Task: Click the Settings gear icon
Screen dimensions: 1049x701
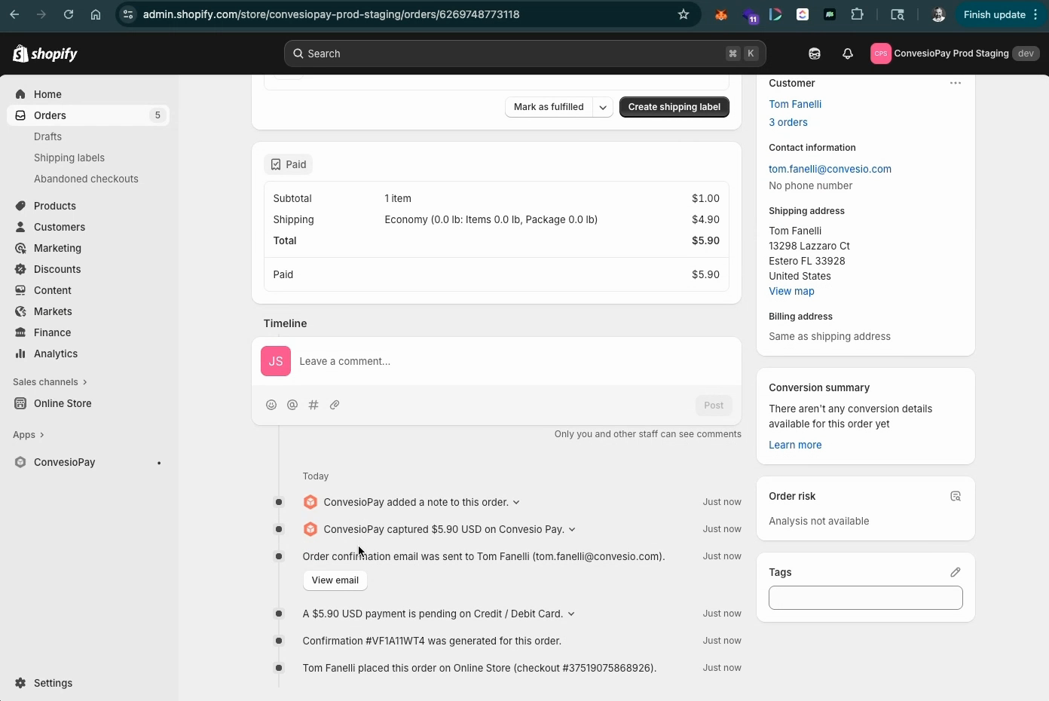Action: 20,683
